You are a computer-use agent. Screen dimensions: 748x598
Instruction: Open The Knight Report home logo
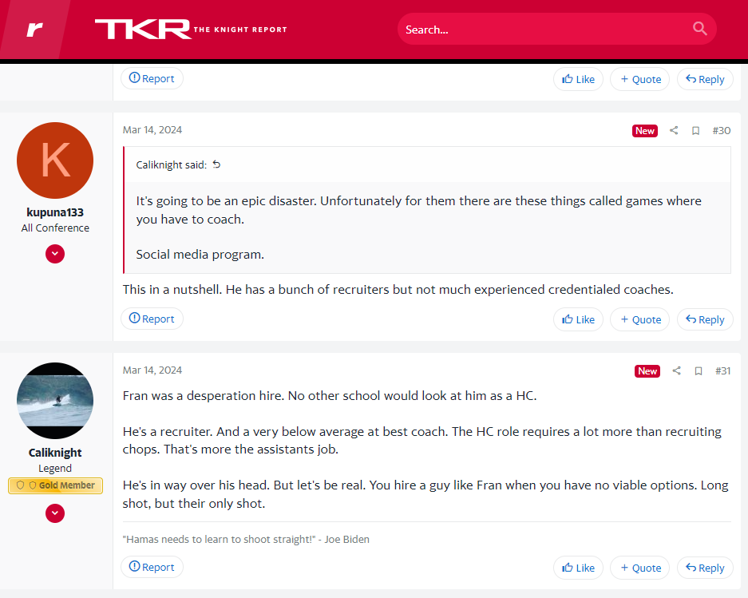pos(191,30)
